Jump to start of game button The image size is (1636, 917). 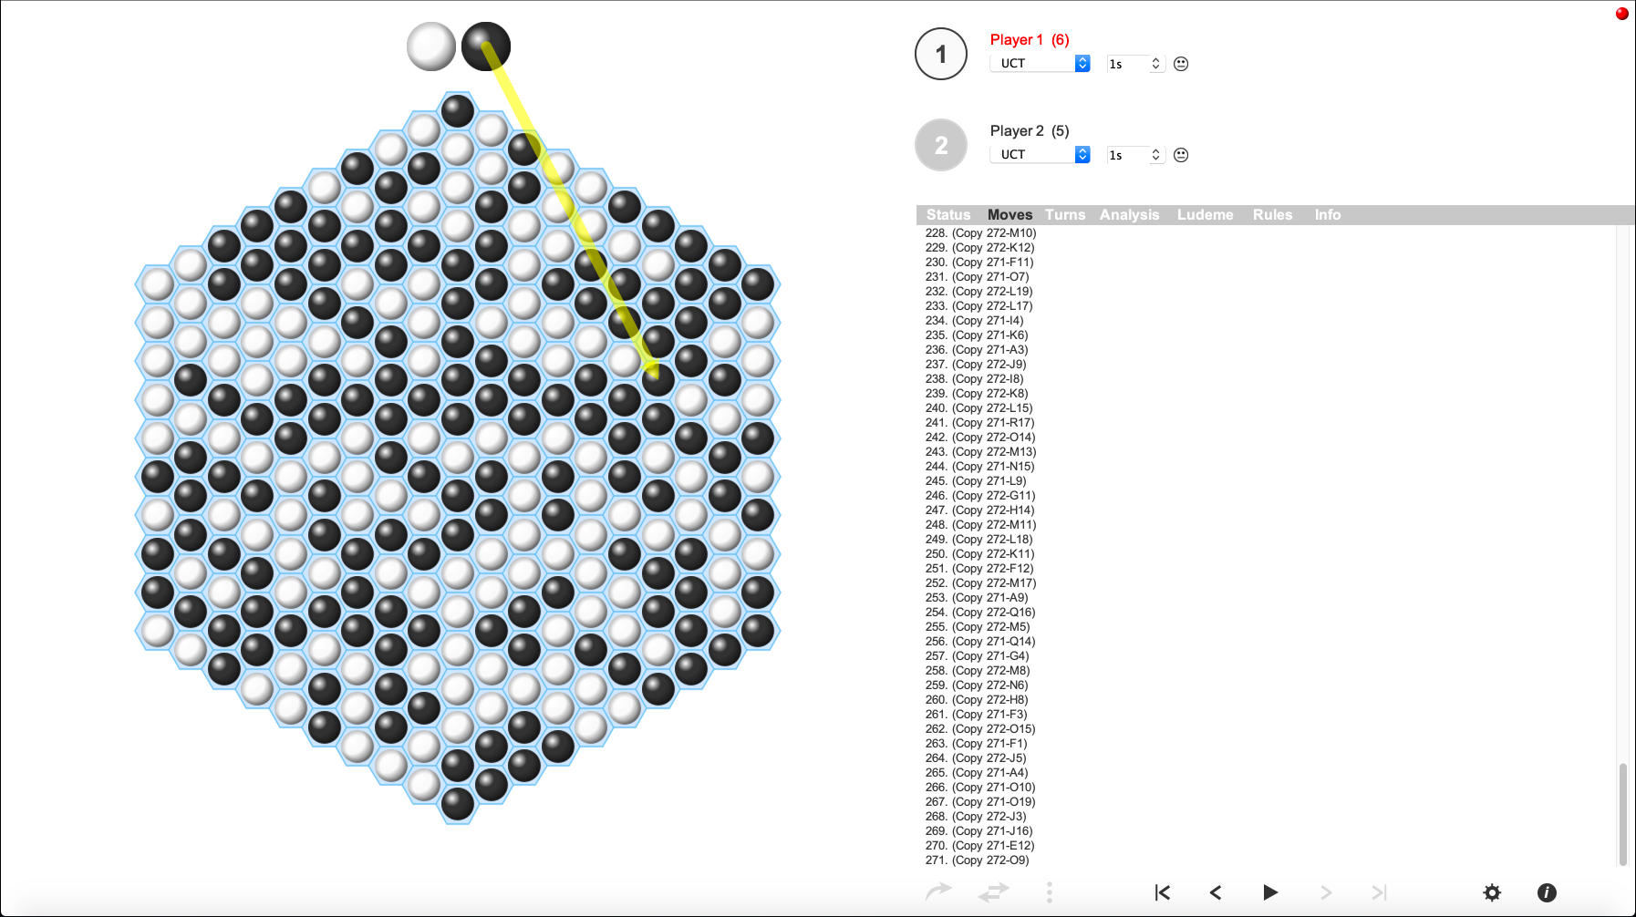tap(1163, 892)
